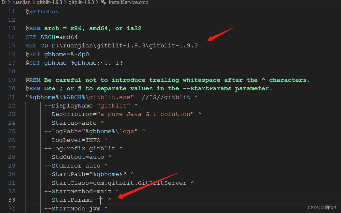The width and height of the screenshot is (341, 213).
Task: Click the //IS//gitblit argument
Action: click(166, 97)
